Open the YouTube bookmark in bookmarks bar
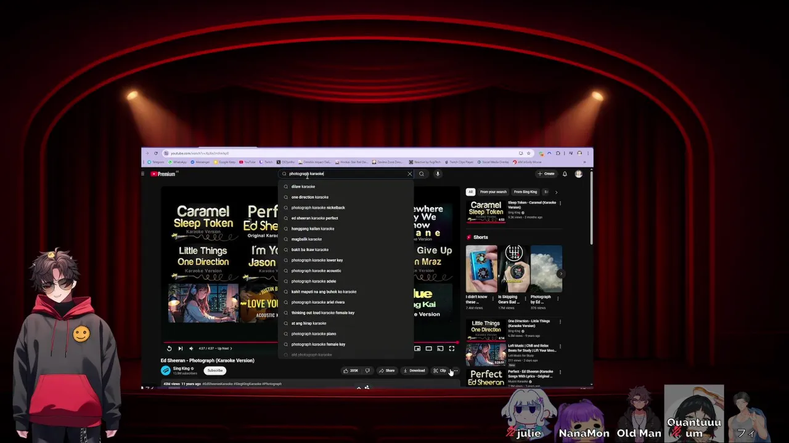The height and width of the screenshot is (443, 789). (247, 162)
